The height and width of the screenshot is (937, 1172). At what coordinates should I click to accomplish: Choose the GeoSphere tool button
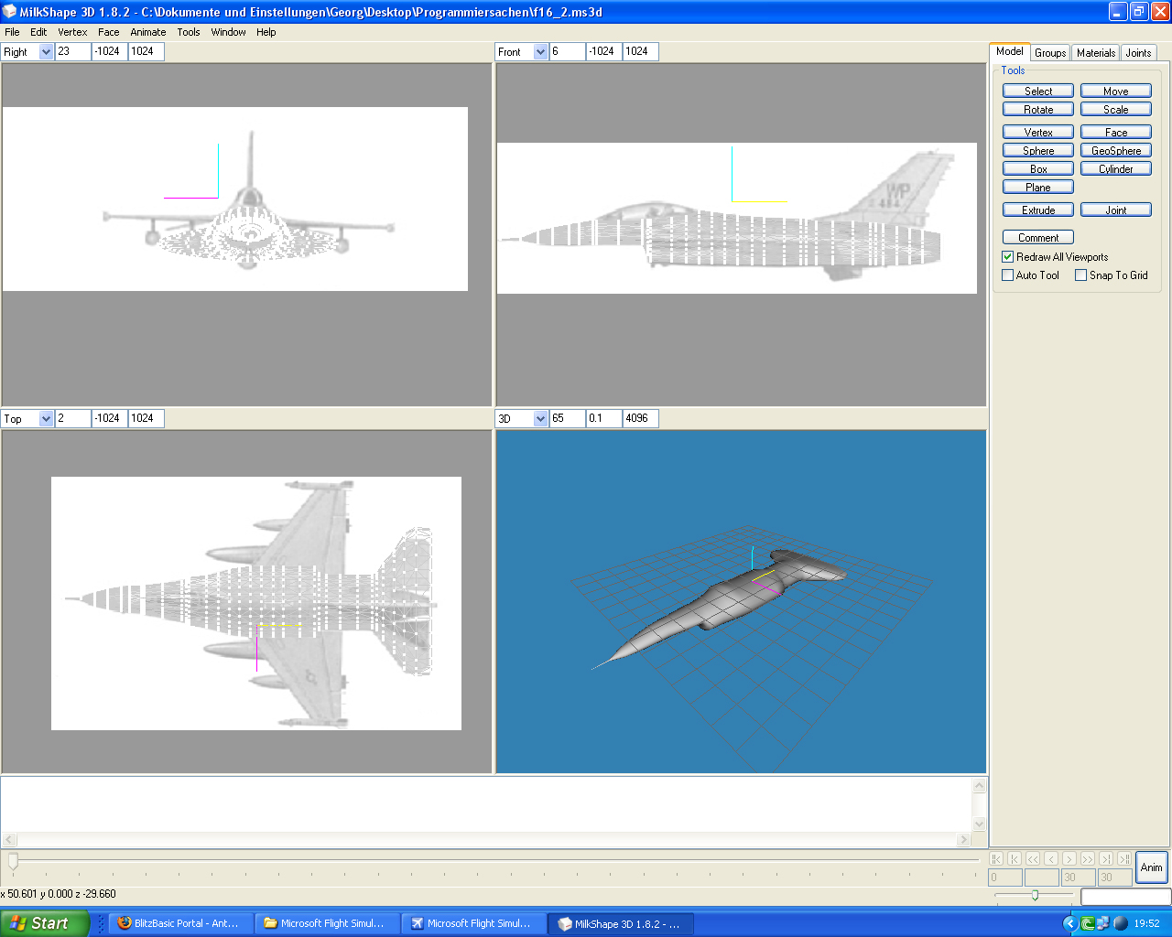tap(1115, 151)
